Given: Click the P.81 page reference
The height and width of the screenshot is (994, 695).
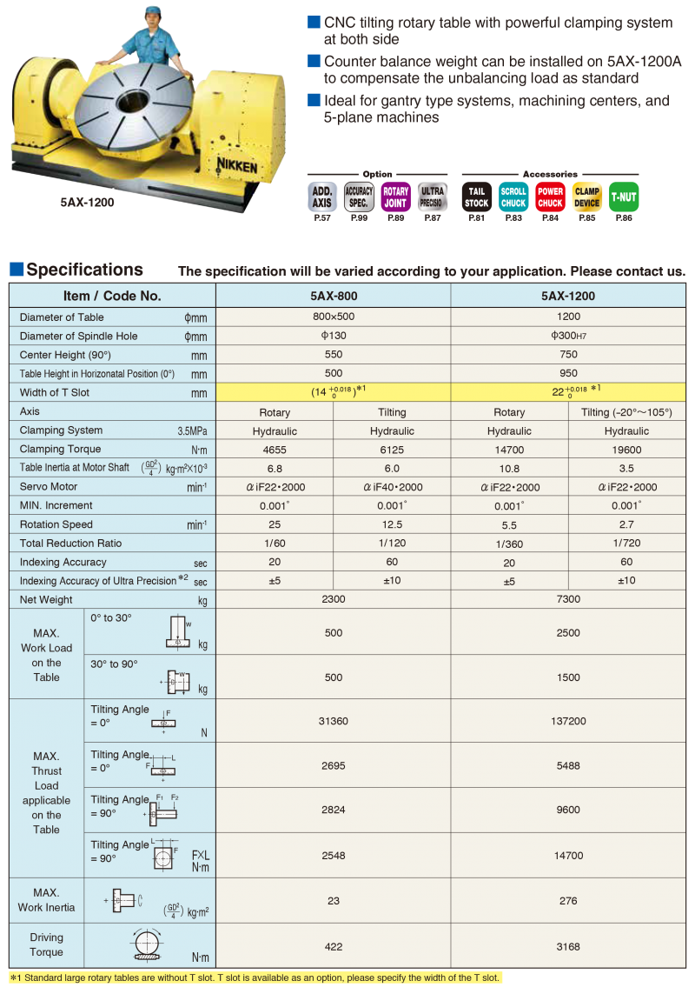Looking at the screenshot, I should [x=476, y=218].
